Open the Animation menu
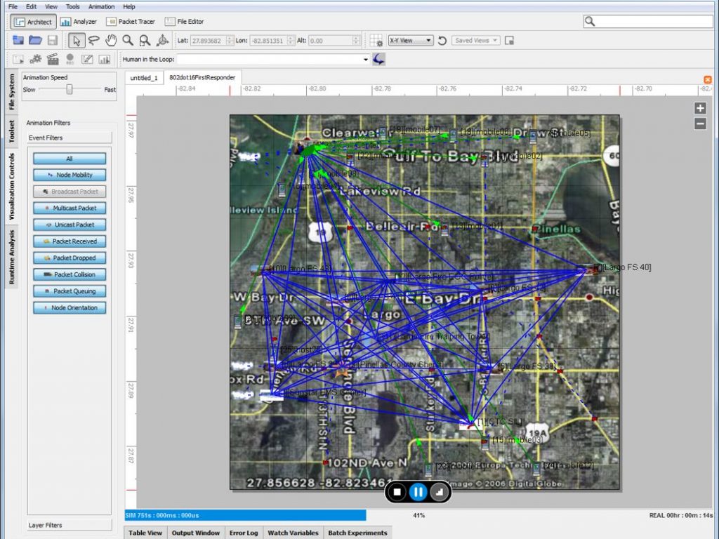 point(102,6)
